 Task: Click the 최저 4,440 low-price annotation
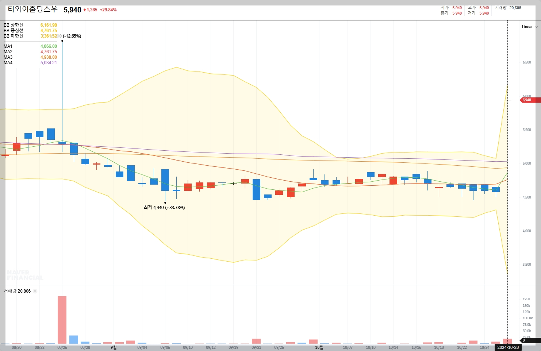click(164, 208)
